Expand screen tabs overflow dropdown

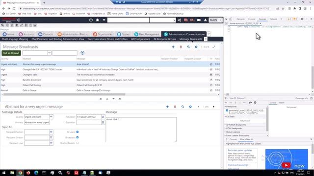pyautogui.click(x=209, y=34)
